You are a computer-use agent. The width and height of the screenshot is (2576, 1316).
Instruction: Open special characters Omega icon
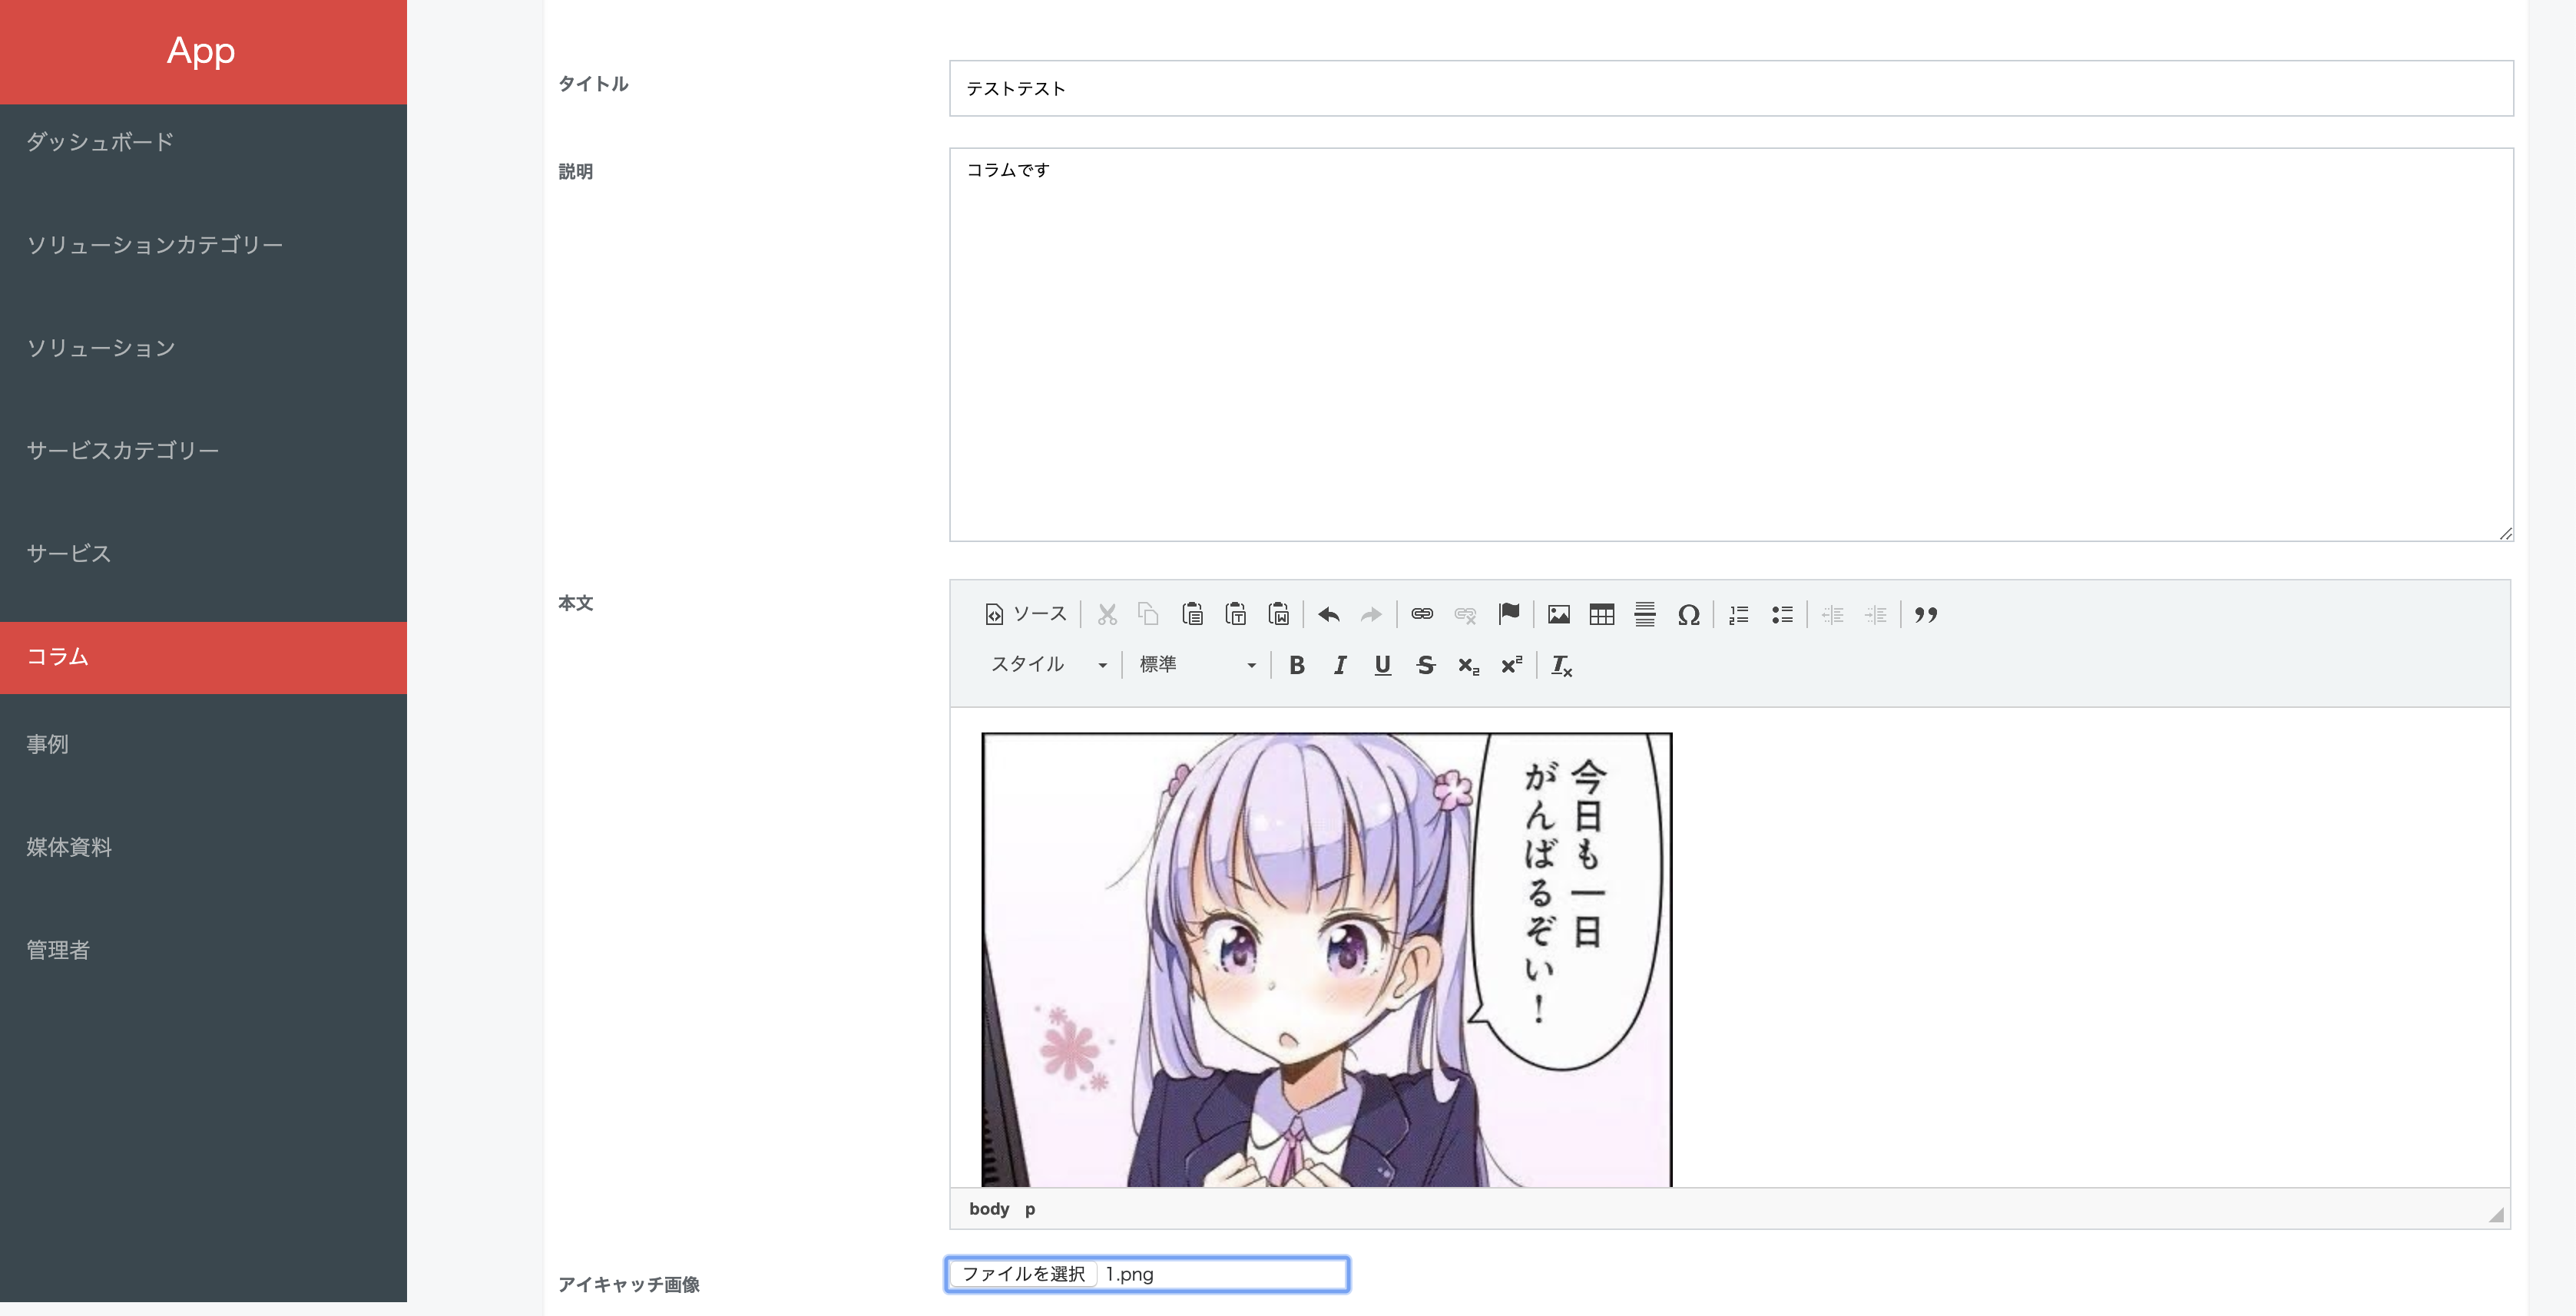coord(1689,614)
